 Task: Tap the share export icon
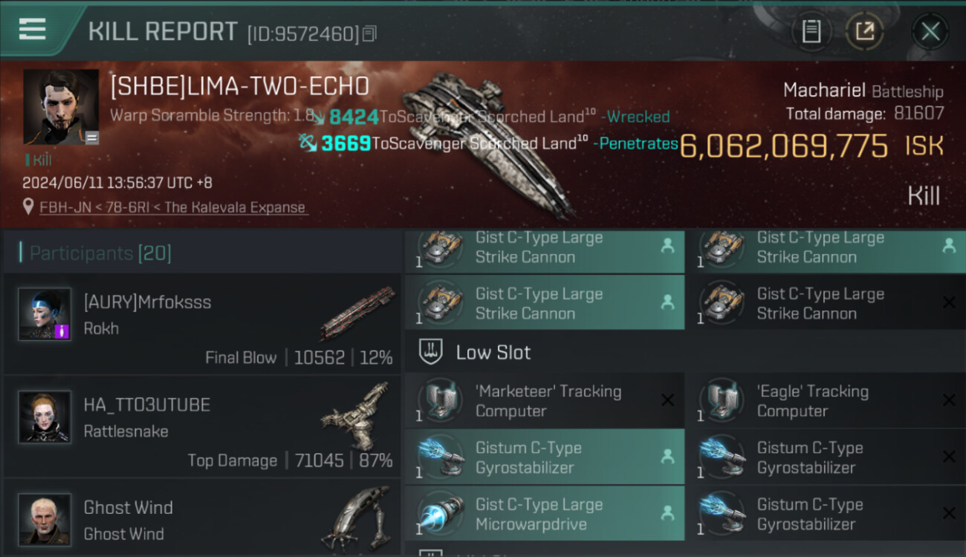864,31
